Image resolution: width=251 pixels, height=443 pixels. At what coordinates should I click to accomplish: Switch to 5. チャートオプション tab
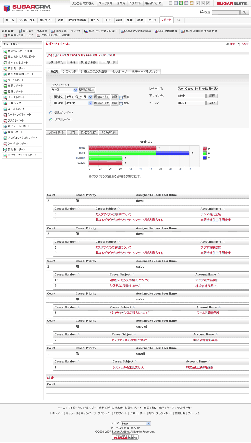[x=145, y=72]
